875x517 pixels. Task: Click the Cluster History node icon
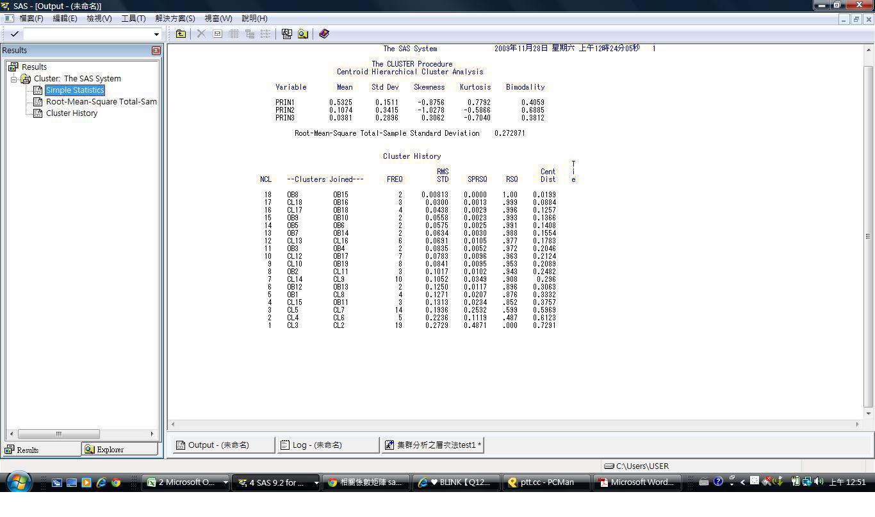(38, 113)
